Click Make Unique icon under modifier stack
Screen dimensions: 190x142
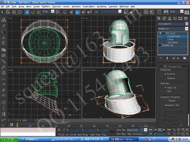point(174,58)
